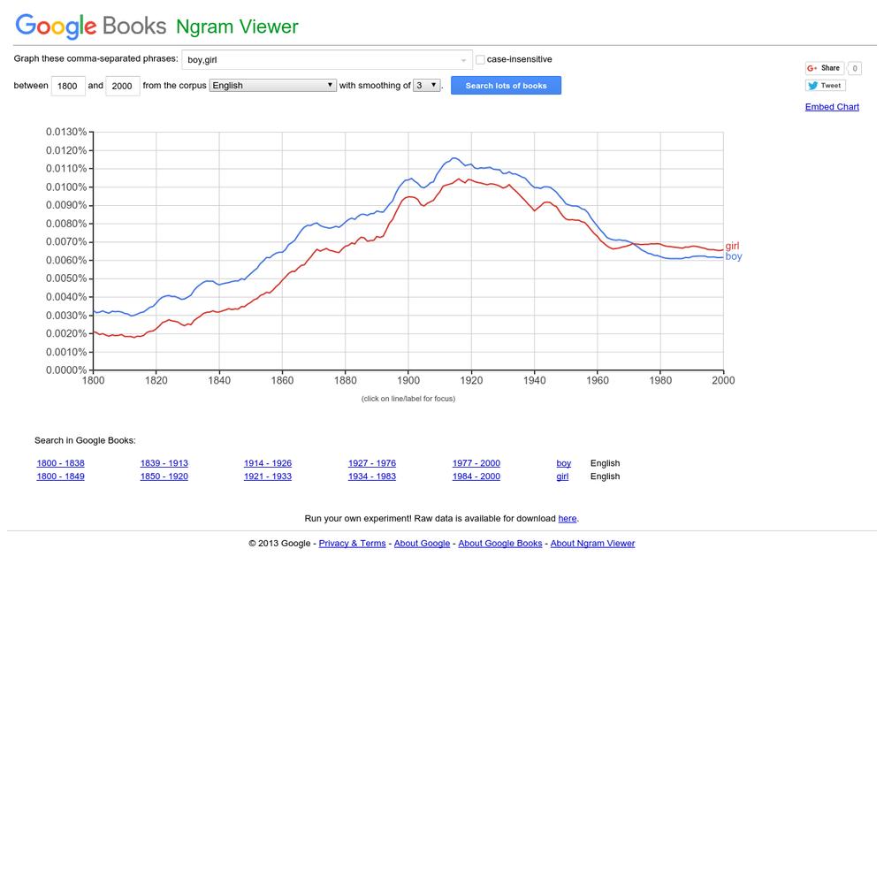Click the start year 1800 field

pos(68,86)
